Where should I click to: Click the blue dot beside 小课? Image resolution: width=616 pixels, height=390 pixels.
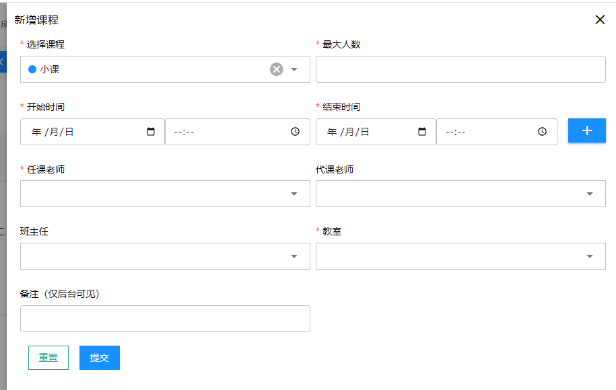(32, 69)
